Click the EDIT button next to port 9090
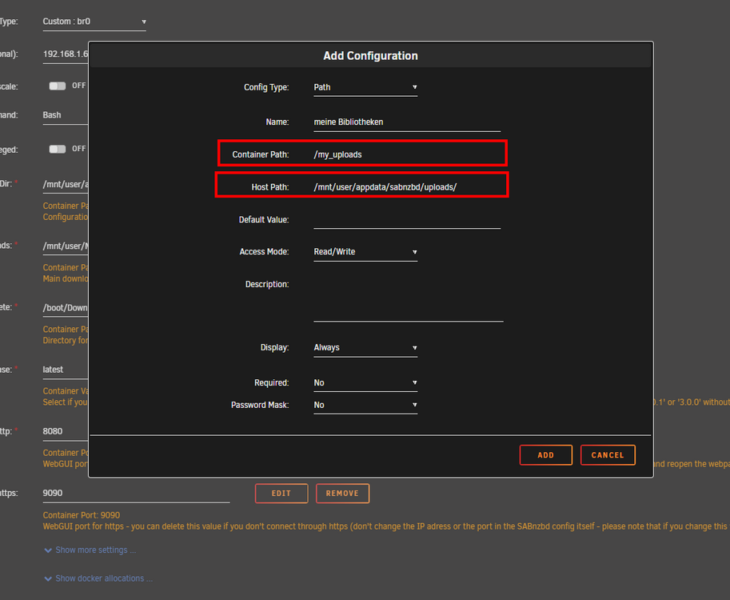The height and width of the screenshot is (600, 730). (x=281, y=494)
